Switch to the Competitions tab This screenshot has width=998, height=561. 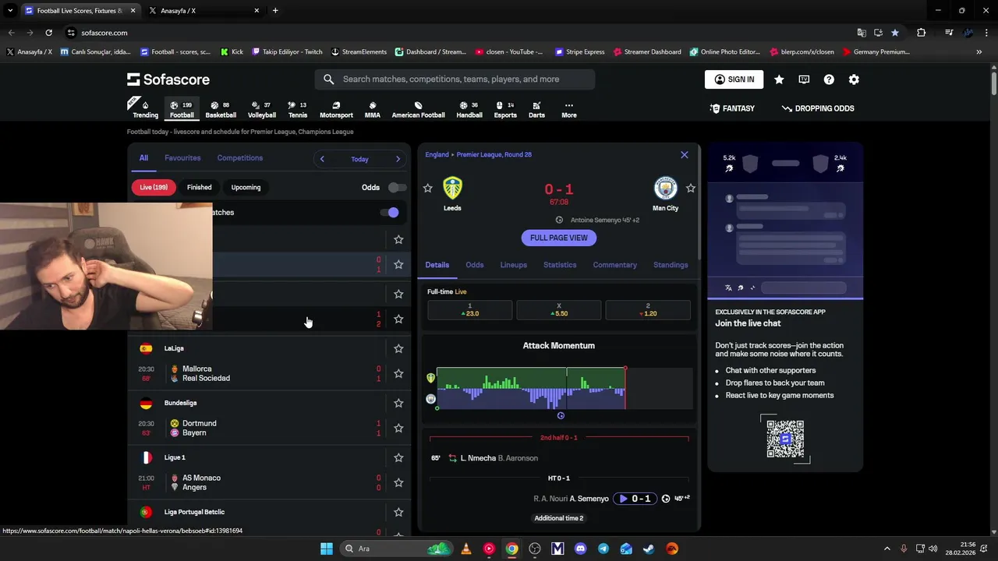(x=240, y=158)
